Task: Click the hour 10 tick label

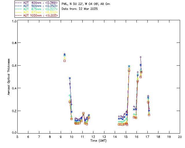Action: pos(72,137)
